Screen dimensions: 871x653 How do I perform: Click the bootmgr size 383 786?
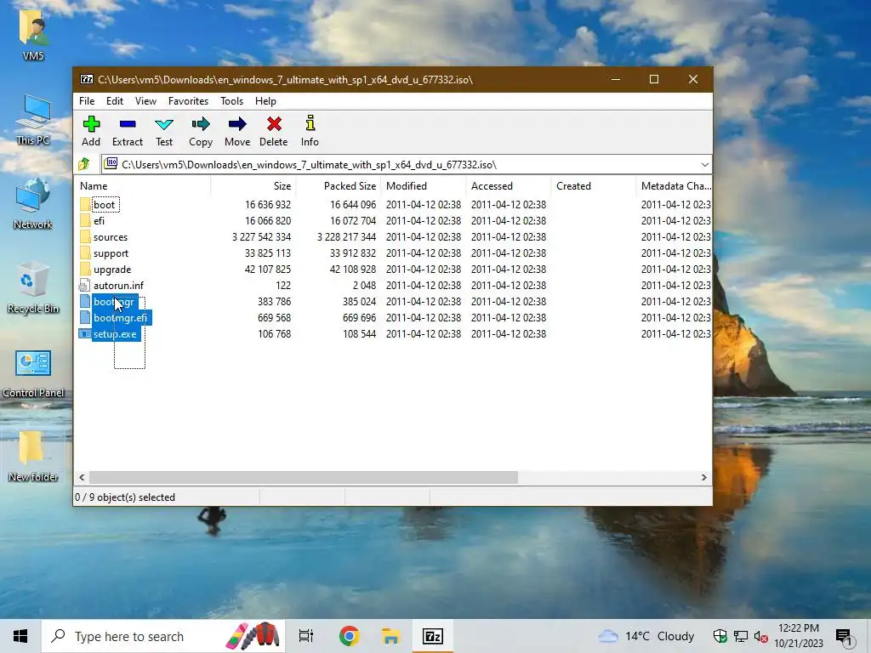point(274,302)
